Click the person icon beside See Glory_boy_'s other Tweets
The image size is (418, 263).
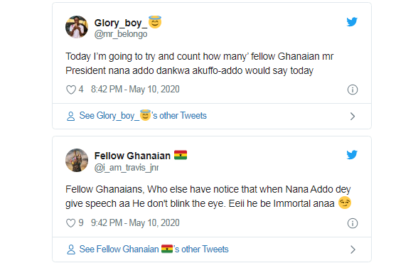point(70,116)
